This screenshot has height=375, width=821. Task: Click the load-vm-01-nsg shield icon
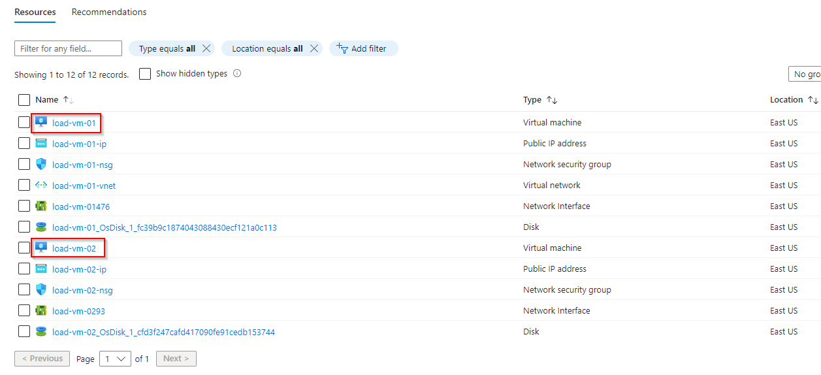coord(41,164)
